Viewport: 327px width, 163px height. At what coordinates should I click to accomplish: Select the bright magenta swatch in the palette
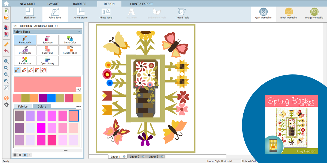tap(41, 128)
